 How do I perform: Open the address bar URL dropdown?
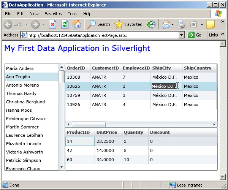(181, 35)
